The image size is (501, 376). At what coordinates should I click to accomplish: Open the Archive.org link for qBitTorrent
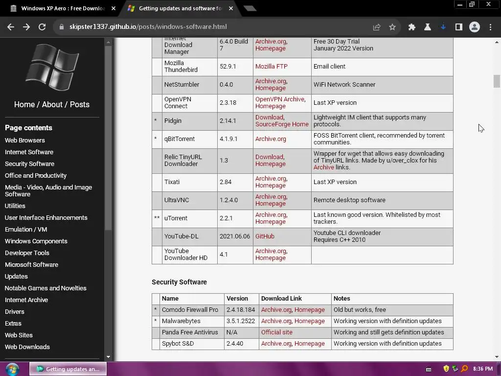pos(271,139)
